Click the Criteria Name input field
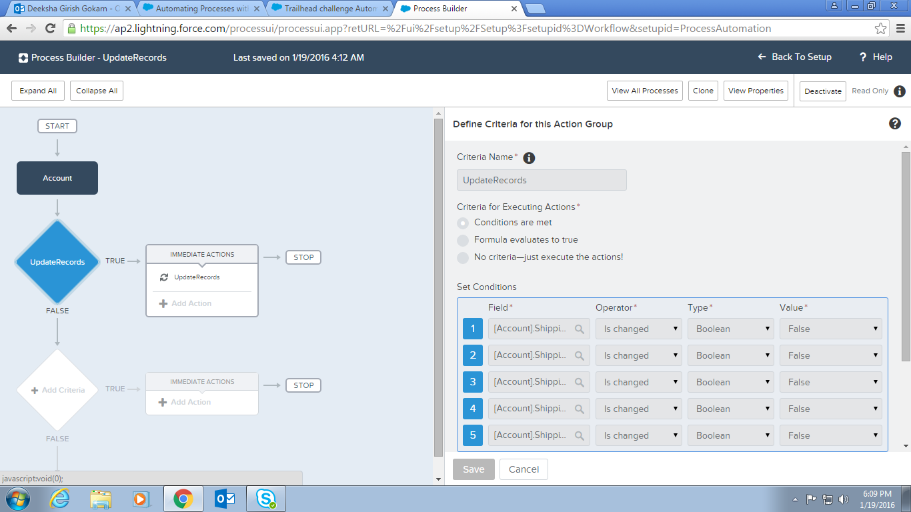The height and width of the screenshot is (512, 911). [x=542, y=180]
